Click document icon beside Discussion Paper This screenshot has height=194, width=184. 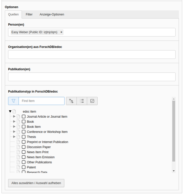point(18,147)
